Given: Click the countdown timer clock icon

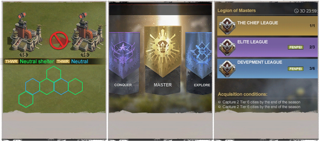Looking at the screenshot, I should 296,11.
